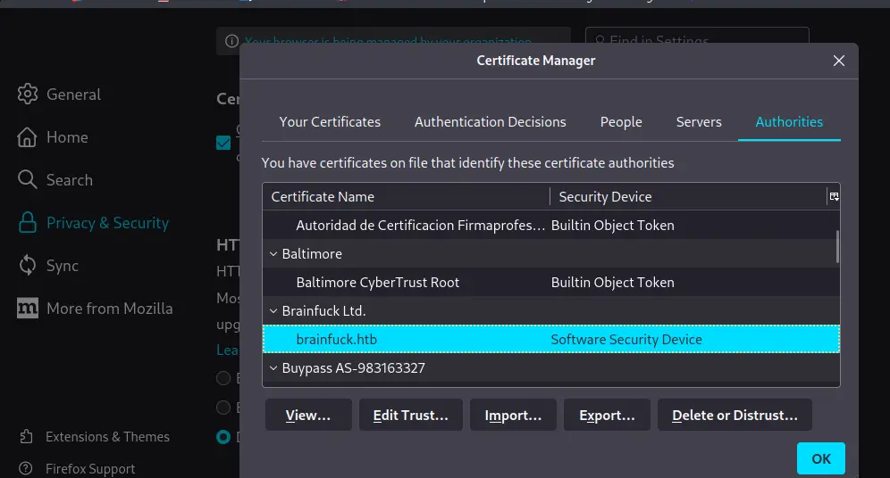Click the View... button
This screenshot has height=478, width=890.
pyautogui.click(x=308, y=416)
